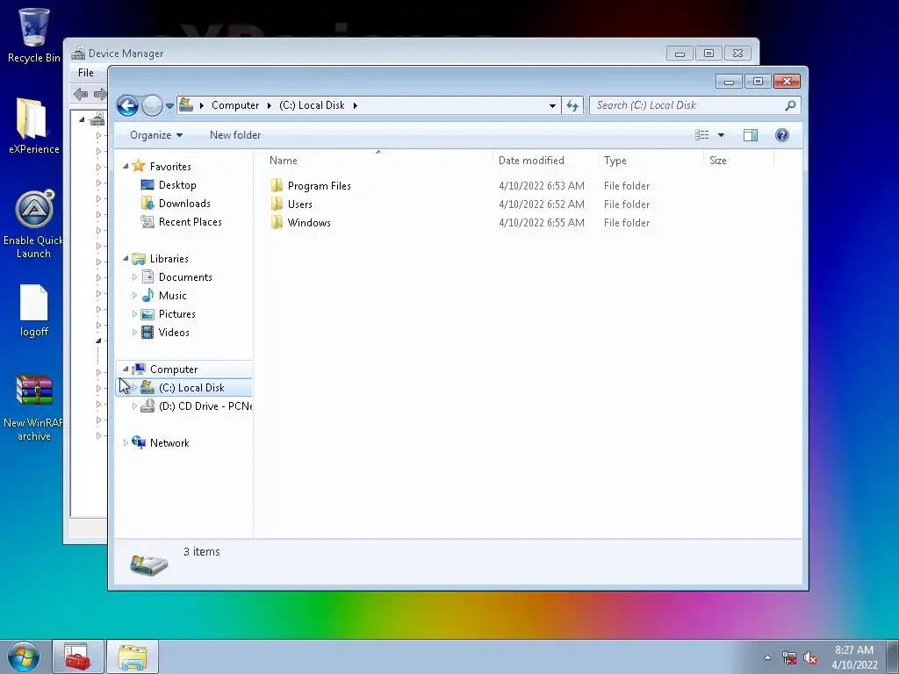Select (C:) Local Disk in the tree
Viewport: 899px width, 674px height.
pyautogui.click(x=191, y=388)
